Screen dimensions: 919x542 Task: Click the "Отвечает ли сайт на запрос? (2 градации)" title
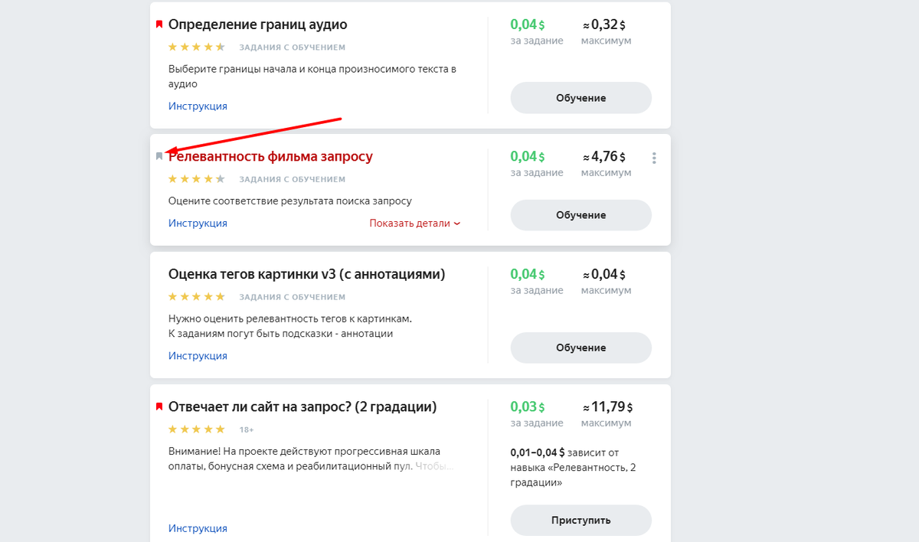(303, 406)
